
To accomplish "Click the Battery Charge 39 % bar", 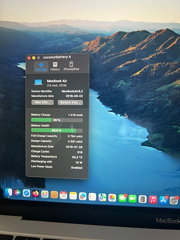I will click(x=57, y=120).
